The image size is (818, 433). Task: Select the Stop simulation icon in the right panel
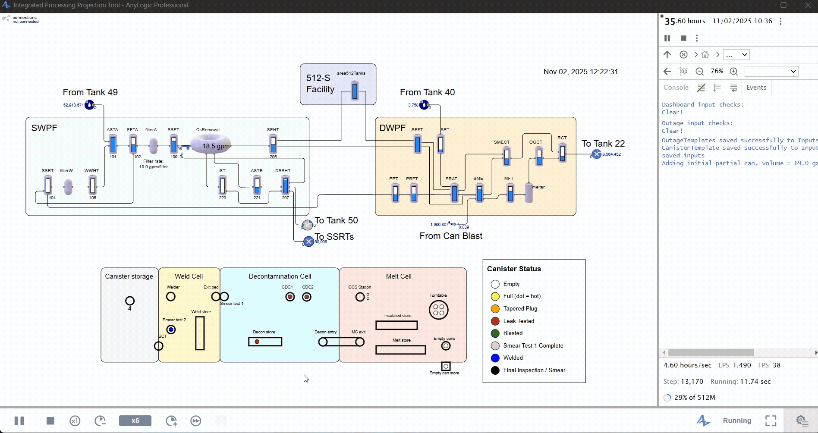point(683,38)
